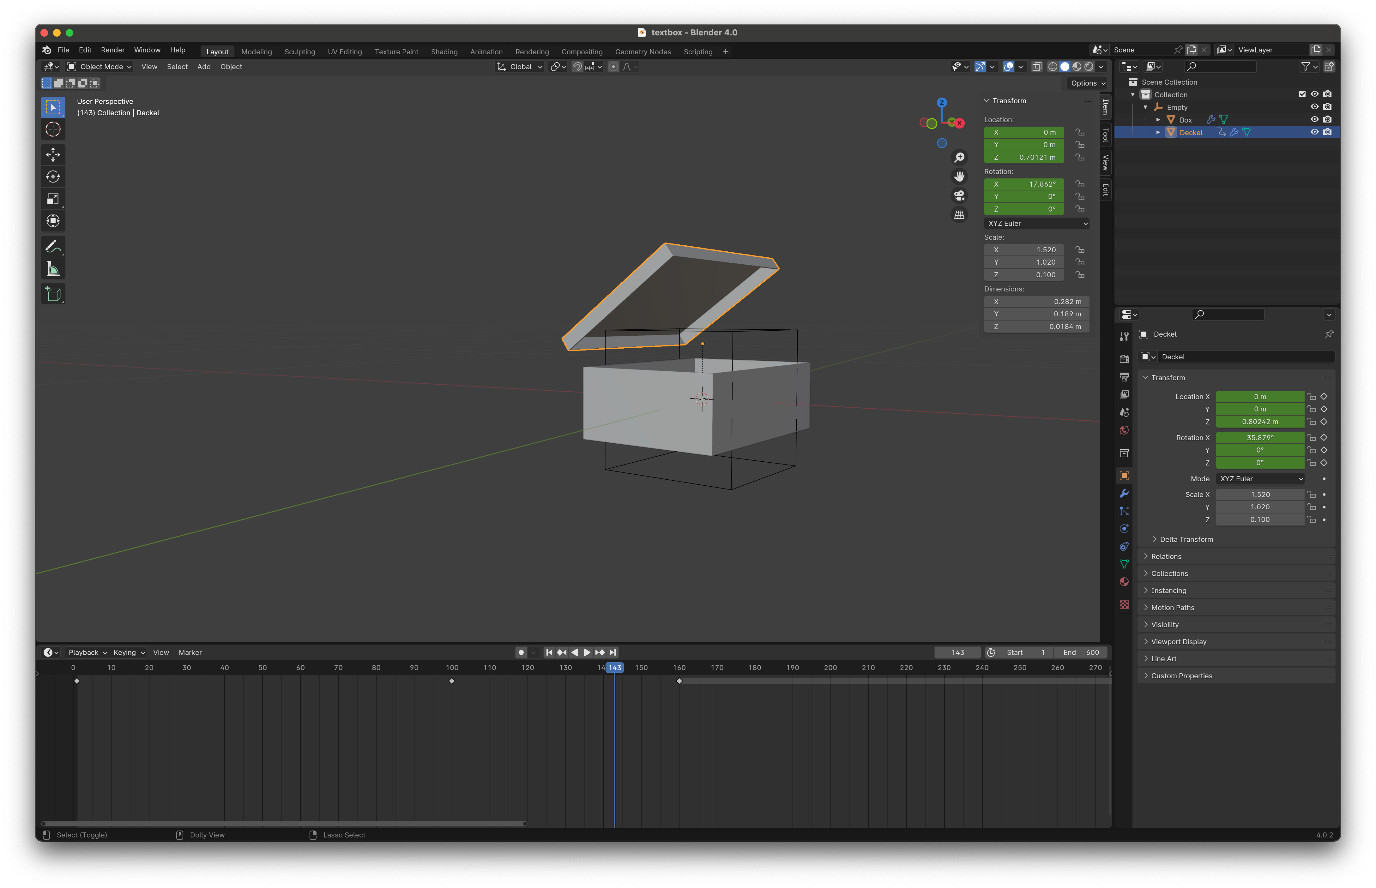Toggle auto keying record button
The width and height of the screenshot is (1376, 888).
tap(521, 652)
